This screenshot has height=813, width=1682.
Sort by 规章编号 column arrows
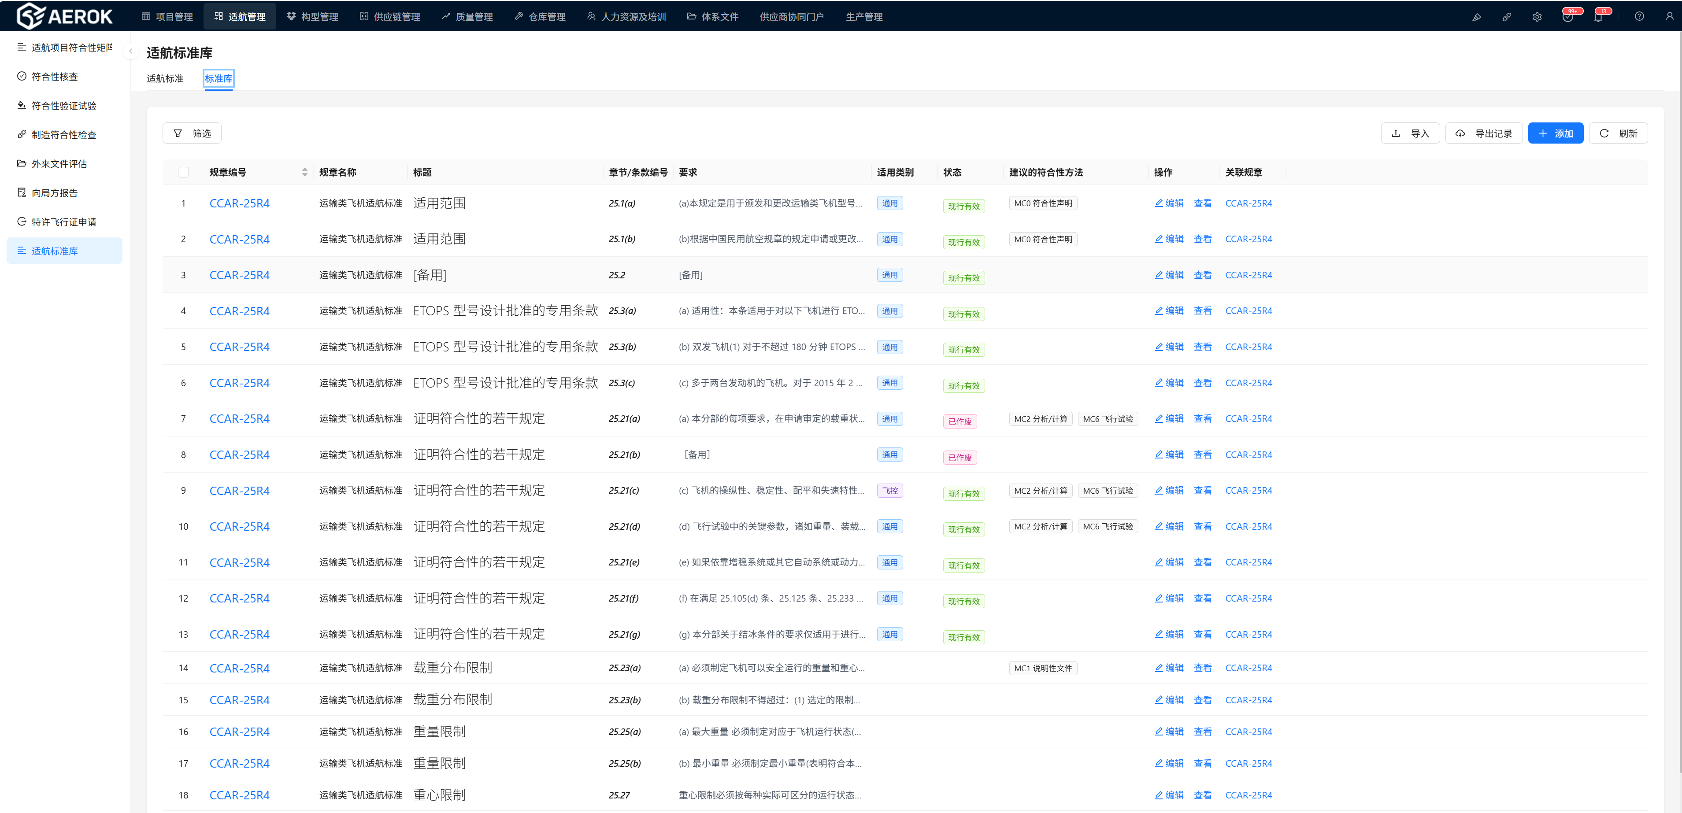[304, 172]
